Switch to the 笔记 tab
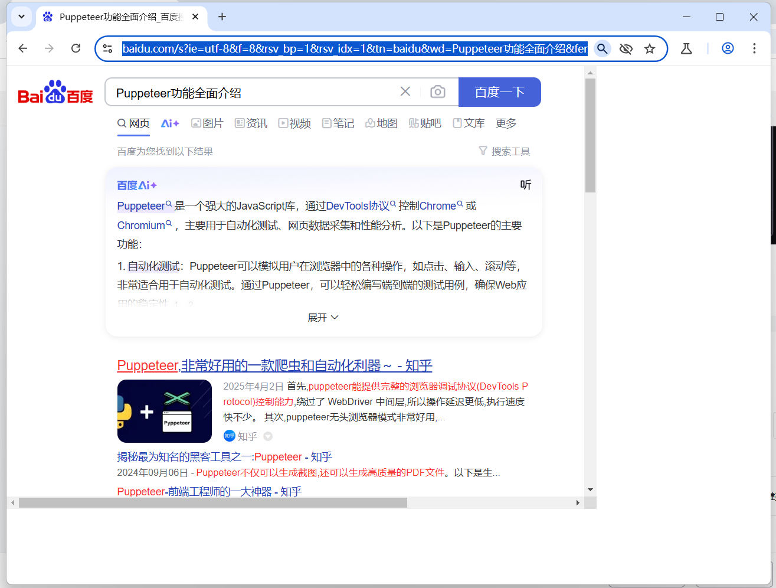The width and height of the screenshot is (776, 588). click(338, 123)
